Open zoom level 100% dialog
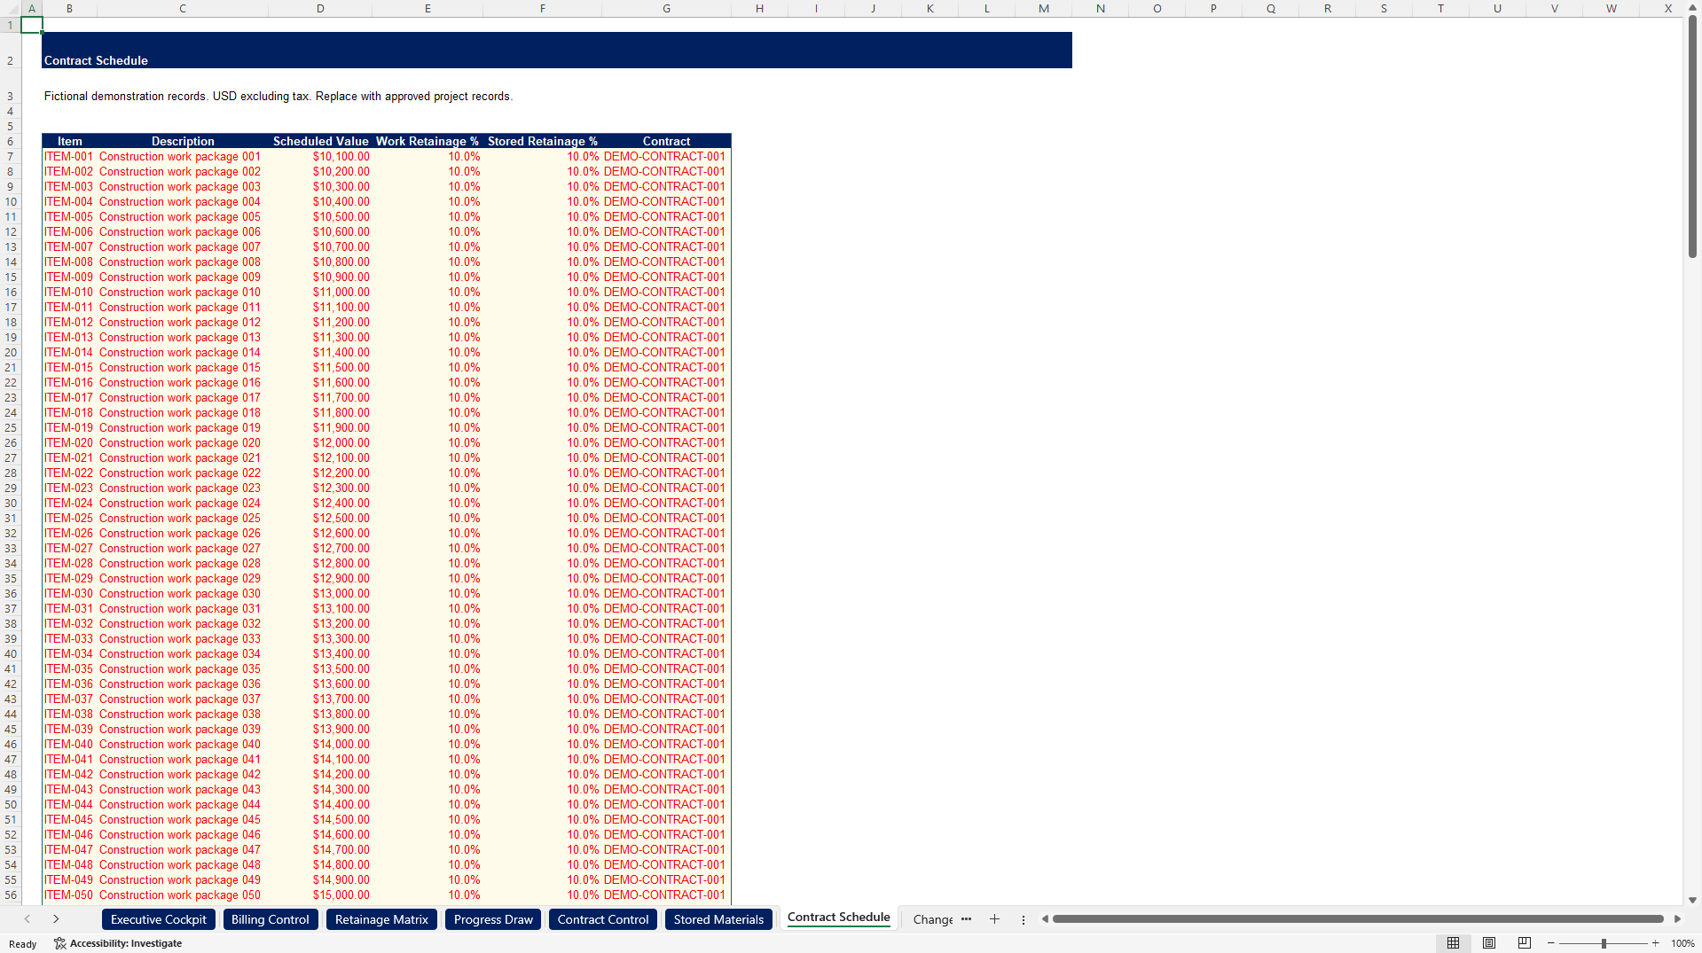Viewport: 1702px width, 953px height. point(1682,943)
